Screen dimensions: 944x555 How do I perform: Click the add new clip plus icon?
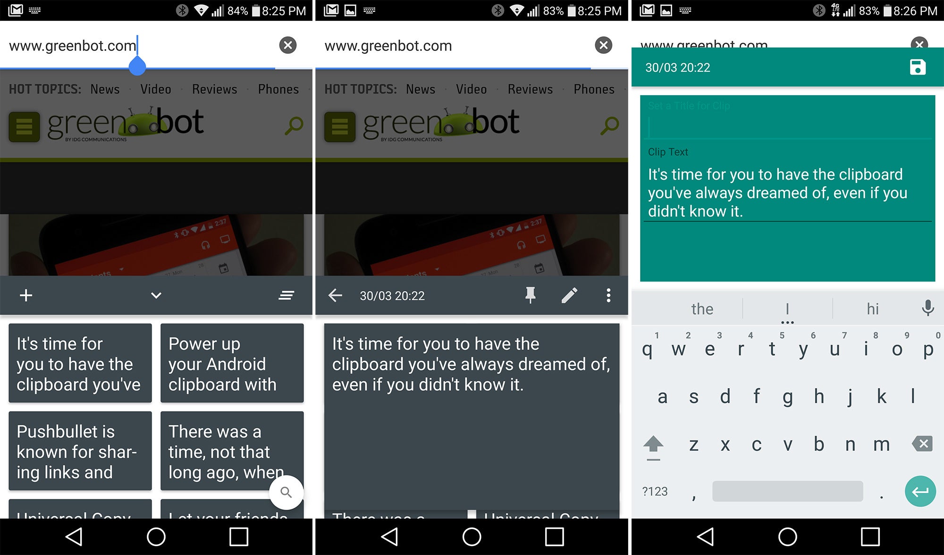coord(28,295)
